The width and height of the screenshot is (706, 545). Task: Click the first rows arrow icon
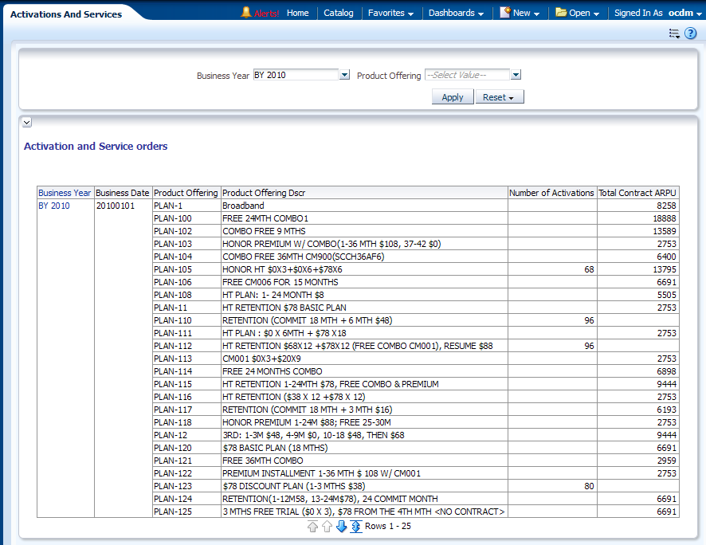[312, 527]
